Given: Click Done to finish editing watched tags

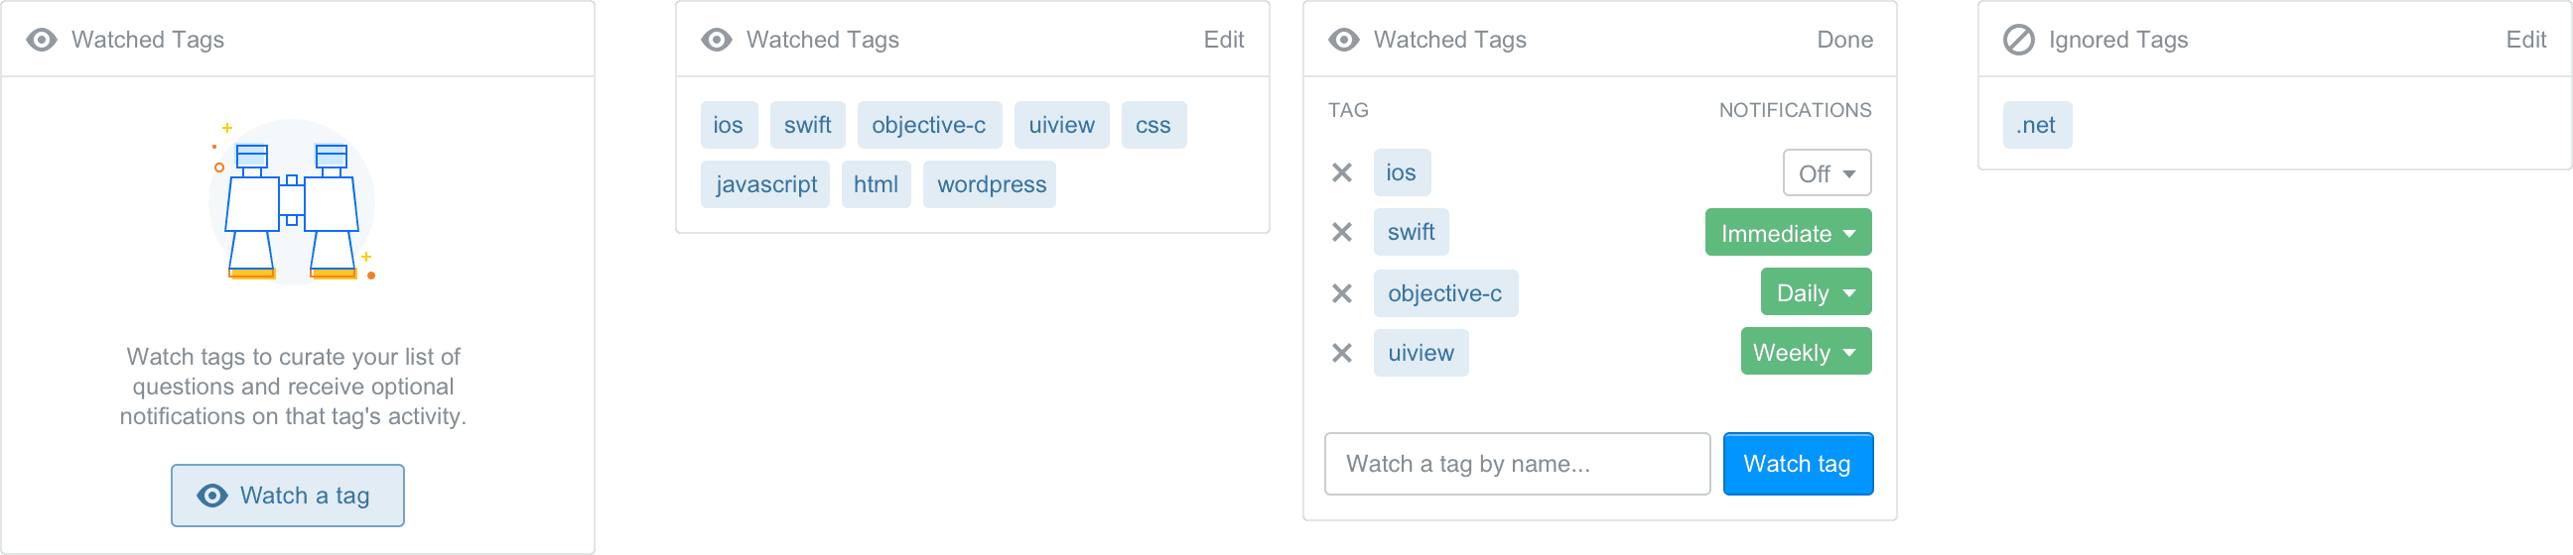Looking at the screenshot, I should [x=1843, y=40].
